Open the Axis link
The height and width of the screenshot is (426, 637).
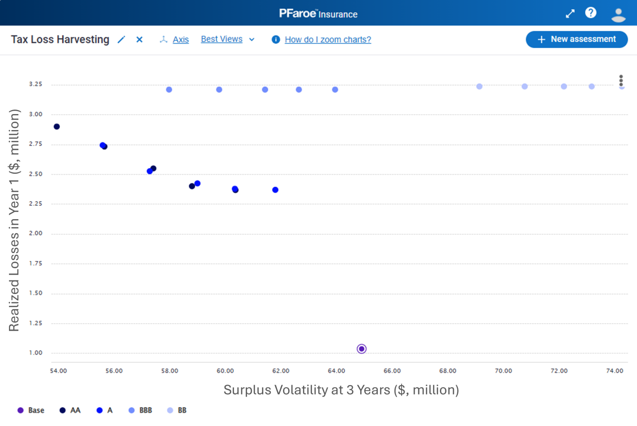[181, 40]
